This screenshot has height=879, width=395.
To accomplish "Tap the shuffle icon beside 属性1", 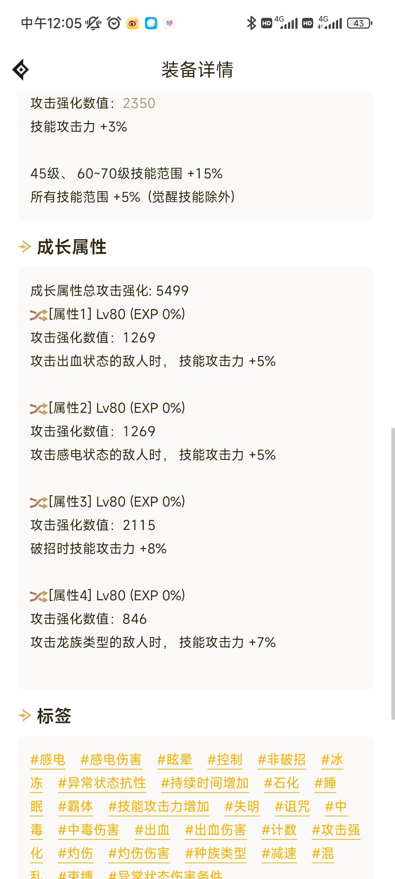I will click(38, 315).
